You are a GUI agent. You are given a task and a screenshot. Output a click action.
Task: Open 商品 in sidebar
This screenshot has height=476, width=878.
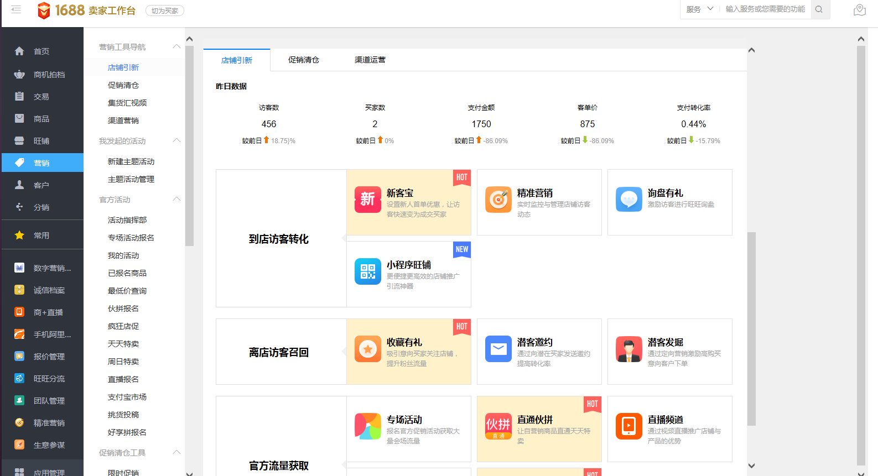tap(41, 119)
